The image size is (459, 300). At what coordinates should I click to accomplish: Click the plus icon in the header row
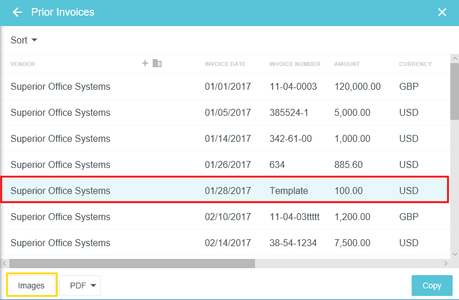pos(145,63)
